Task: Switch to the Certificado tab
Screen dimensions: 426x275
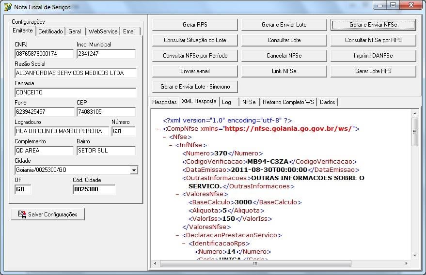Action: click(50, 31)
